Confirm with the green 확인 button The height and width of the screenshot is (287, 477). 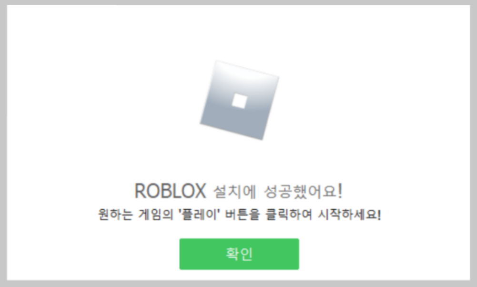coord(239,254)
